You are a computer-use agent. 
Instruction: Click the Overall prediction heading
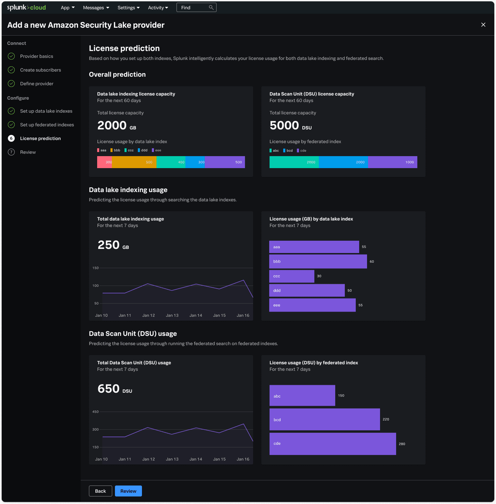[x=117, y=74]
